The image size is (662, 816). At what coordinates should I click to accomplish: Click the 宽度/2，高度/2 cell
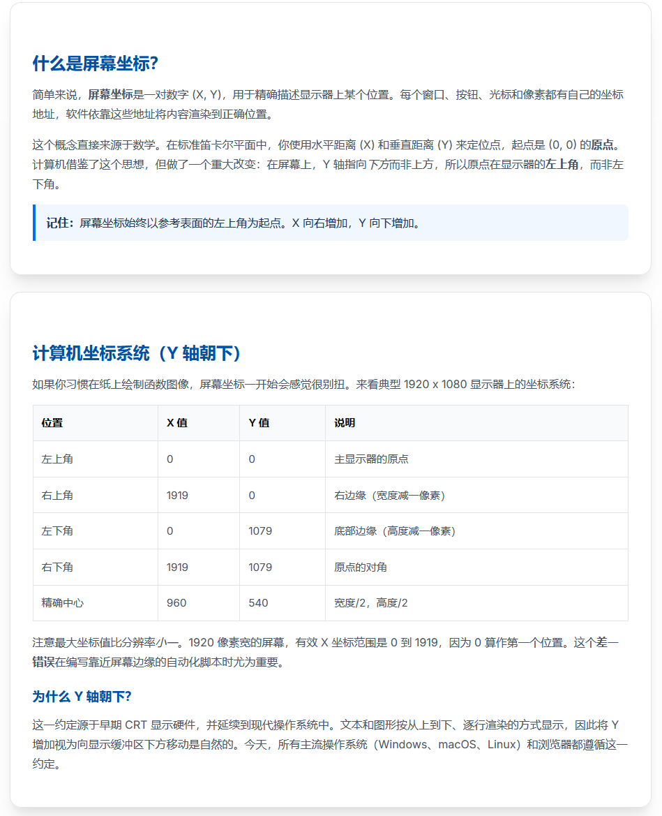[476, 602]
